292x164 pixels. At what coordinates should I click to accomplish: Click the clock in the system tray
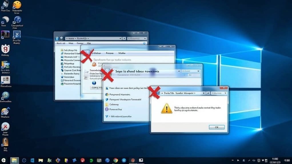pyautogui.click(x=275, y=160)
